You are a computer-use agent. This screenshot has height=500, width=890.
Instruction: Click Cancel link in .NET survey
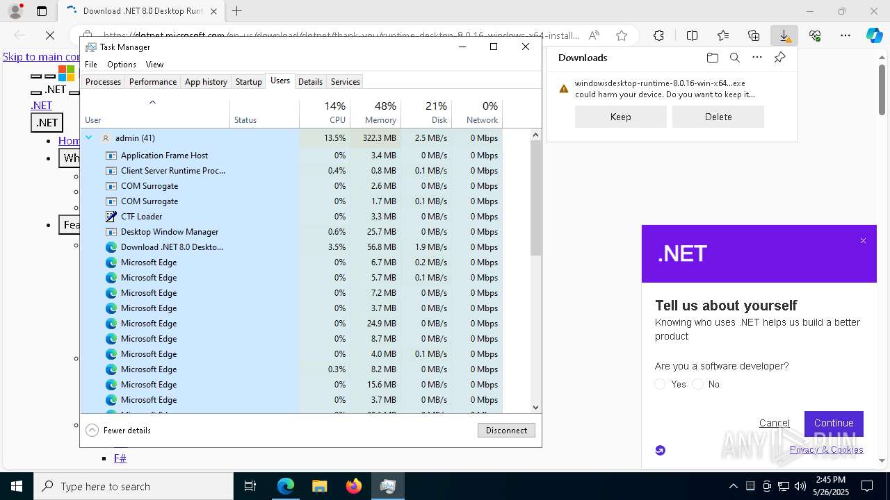(775, 423)
